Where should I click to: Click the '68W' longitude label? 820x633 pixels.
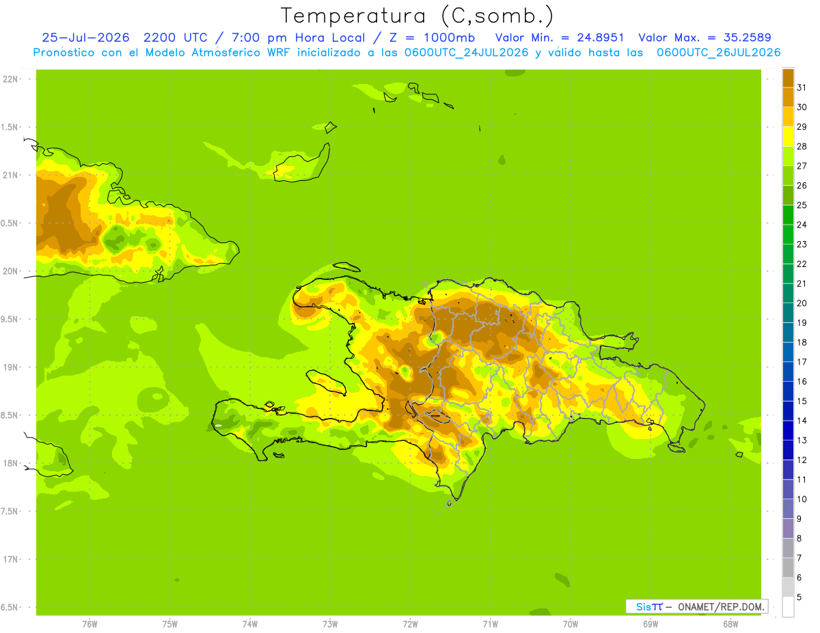(x=730, y=624)
